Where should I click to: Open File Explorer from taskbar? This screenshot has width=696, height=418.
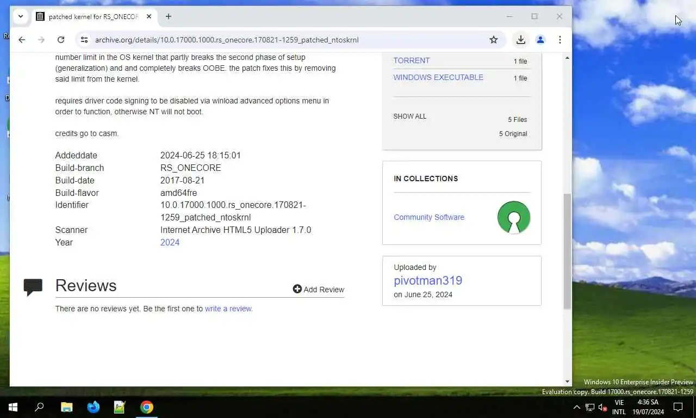tap(66, 407)
